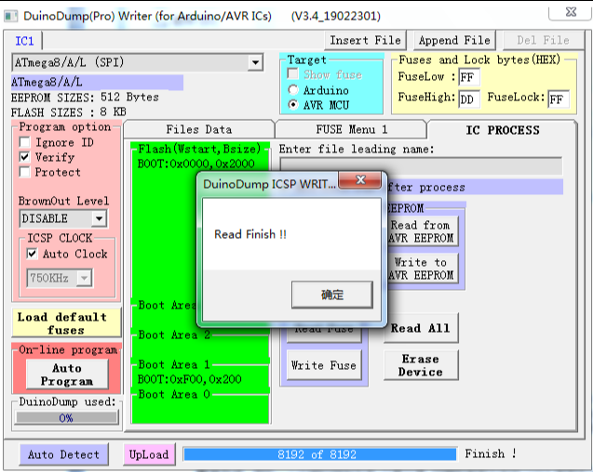Click the EEPROM SIZES: 512 Bytes text
The width and height of the screenshot is (593, 472).
85,98
